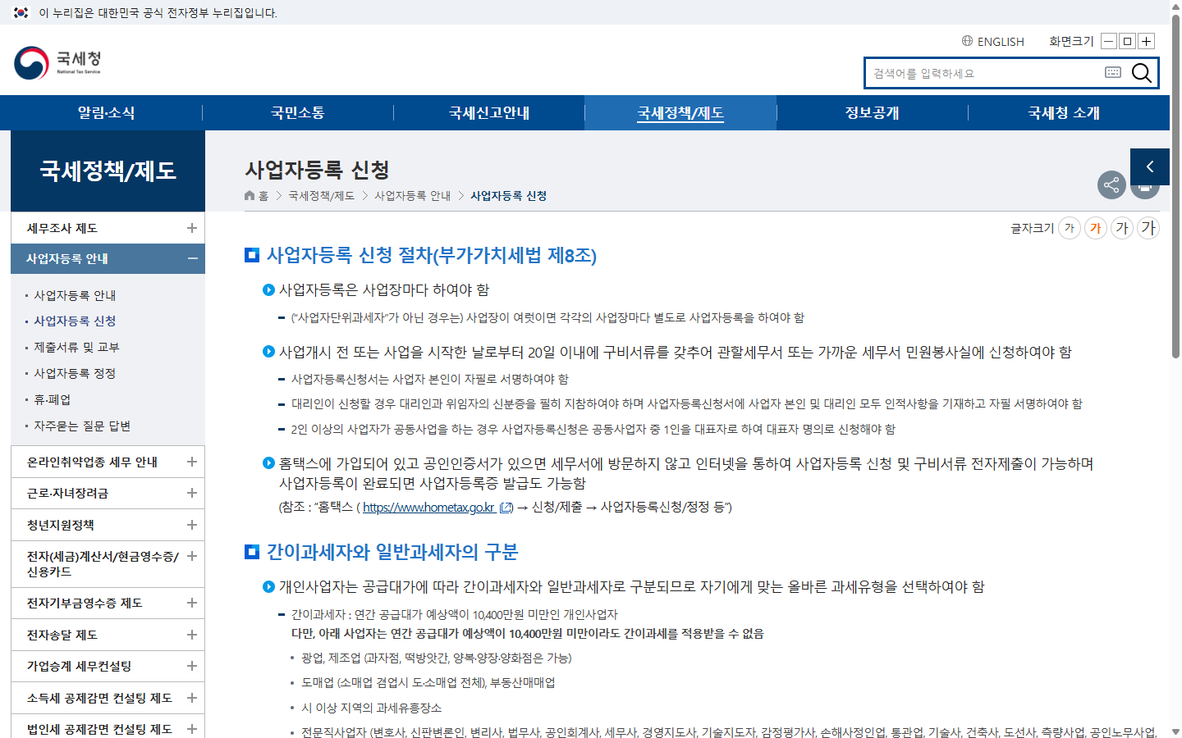Open the 국세신고안내 main menu
The height and width of the screenshot is (738, 1182).
pyautogui.click(x=489, y=113)
